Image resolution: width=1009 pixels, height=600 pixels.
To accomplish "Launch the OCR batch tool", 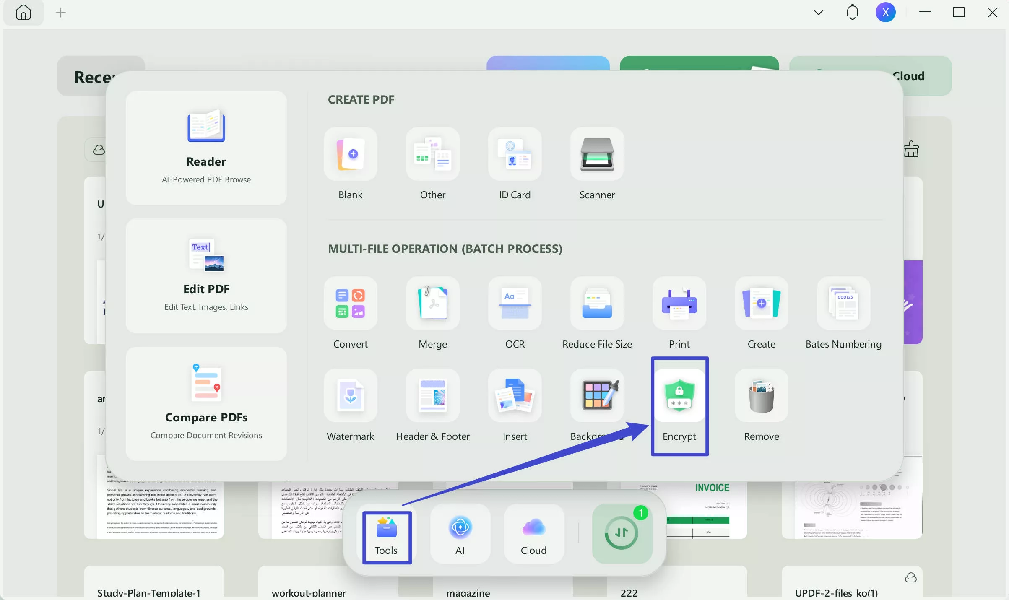I will pyautogui.click(x=515, y=304).
